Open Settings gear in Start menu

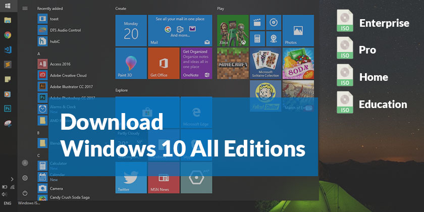[25, 178]
